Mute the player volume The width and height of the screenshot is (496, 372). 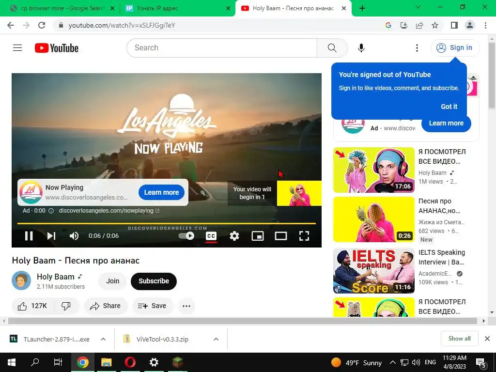[74, 236]
